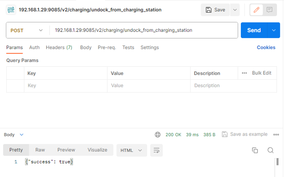Open the comments panel icon

coord(269,10)
